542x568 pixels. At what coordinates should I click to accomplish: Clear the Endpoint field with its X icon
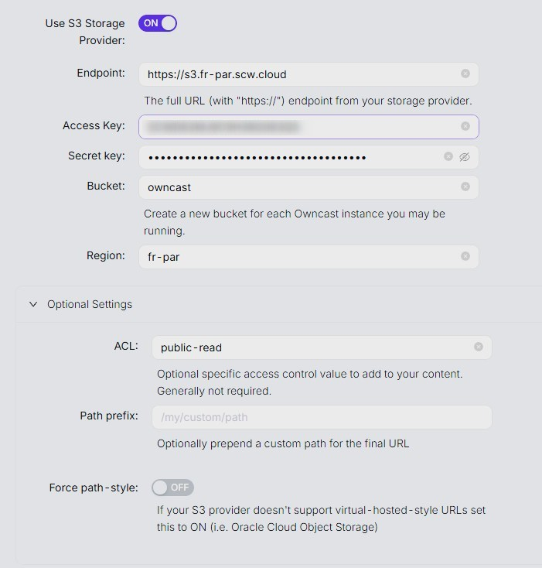coord(465,74)
